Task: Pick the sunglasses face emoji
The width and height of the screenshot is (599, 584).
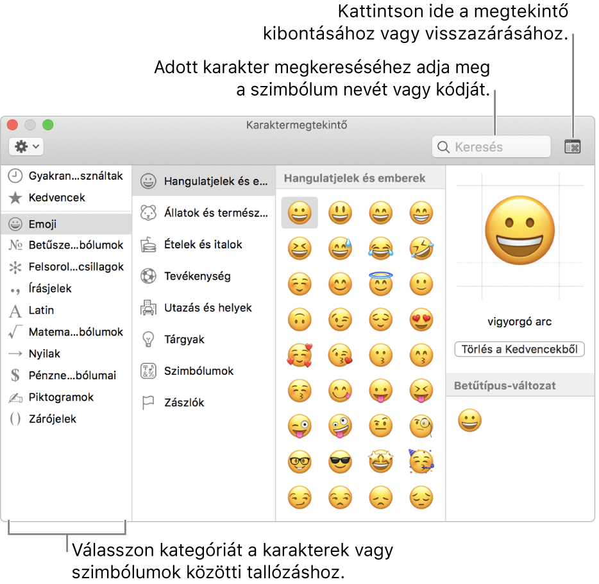Action: click(x=340, y=462)
